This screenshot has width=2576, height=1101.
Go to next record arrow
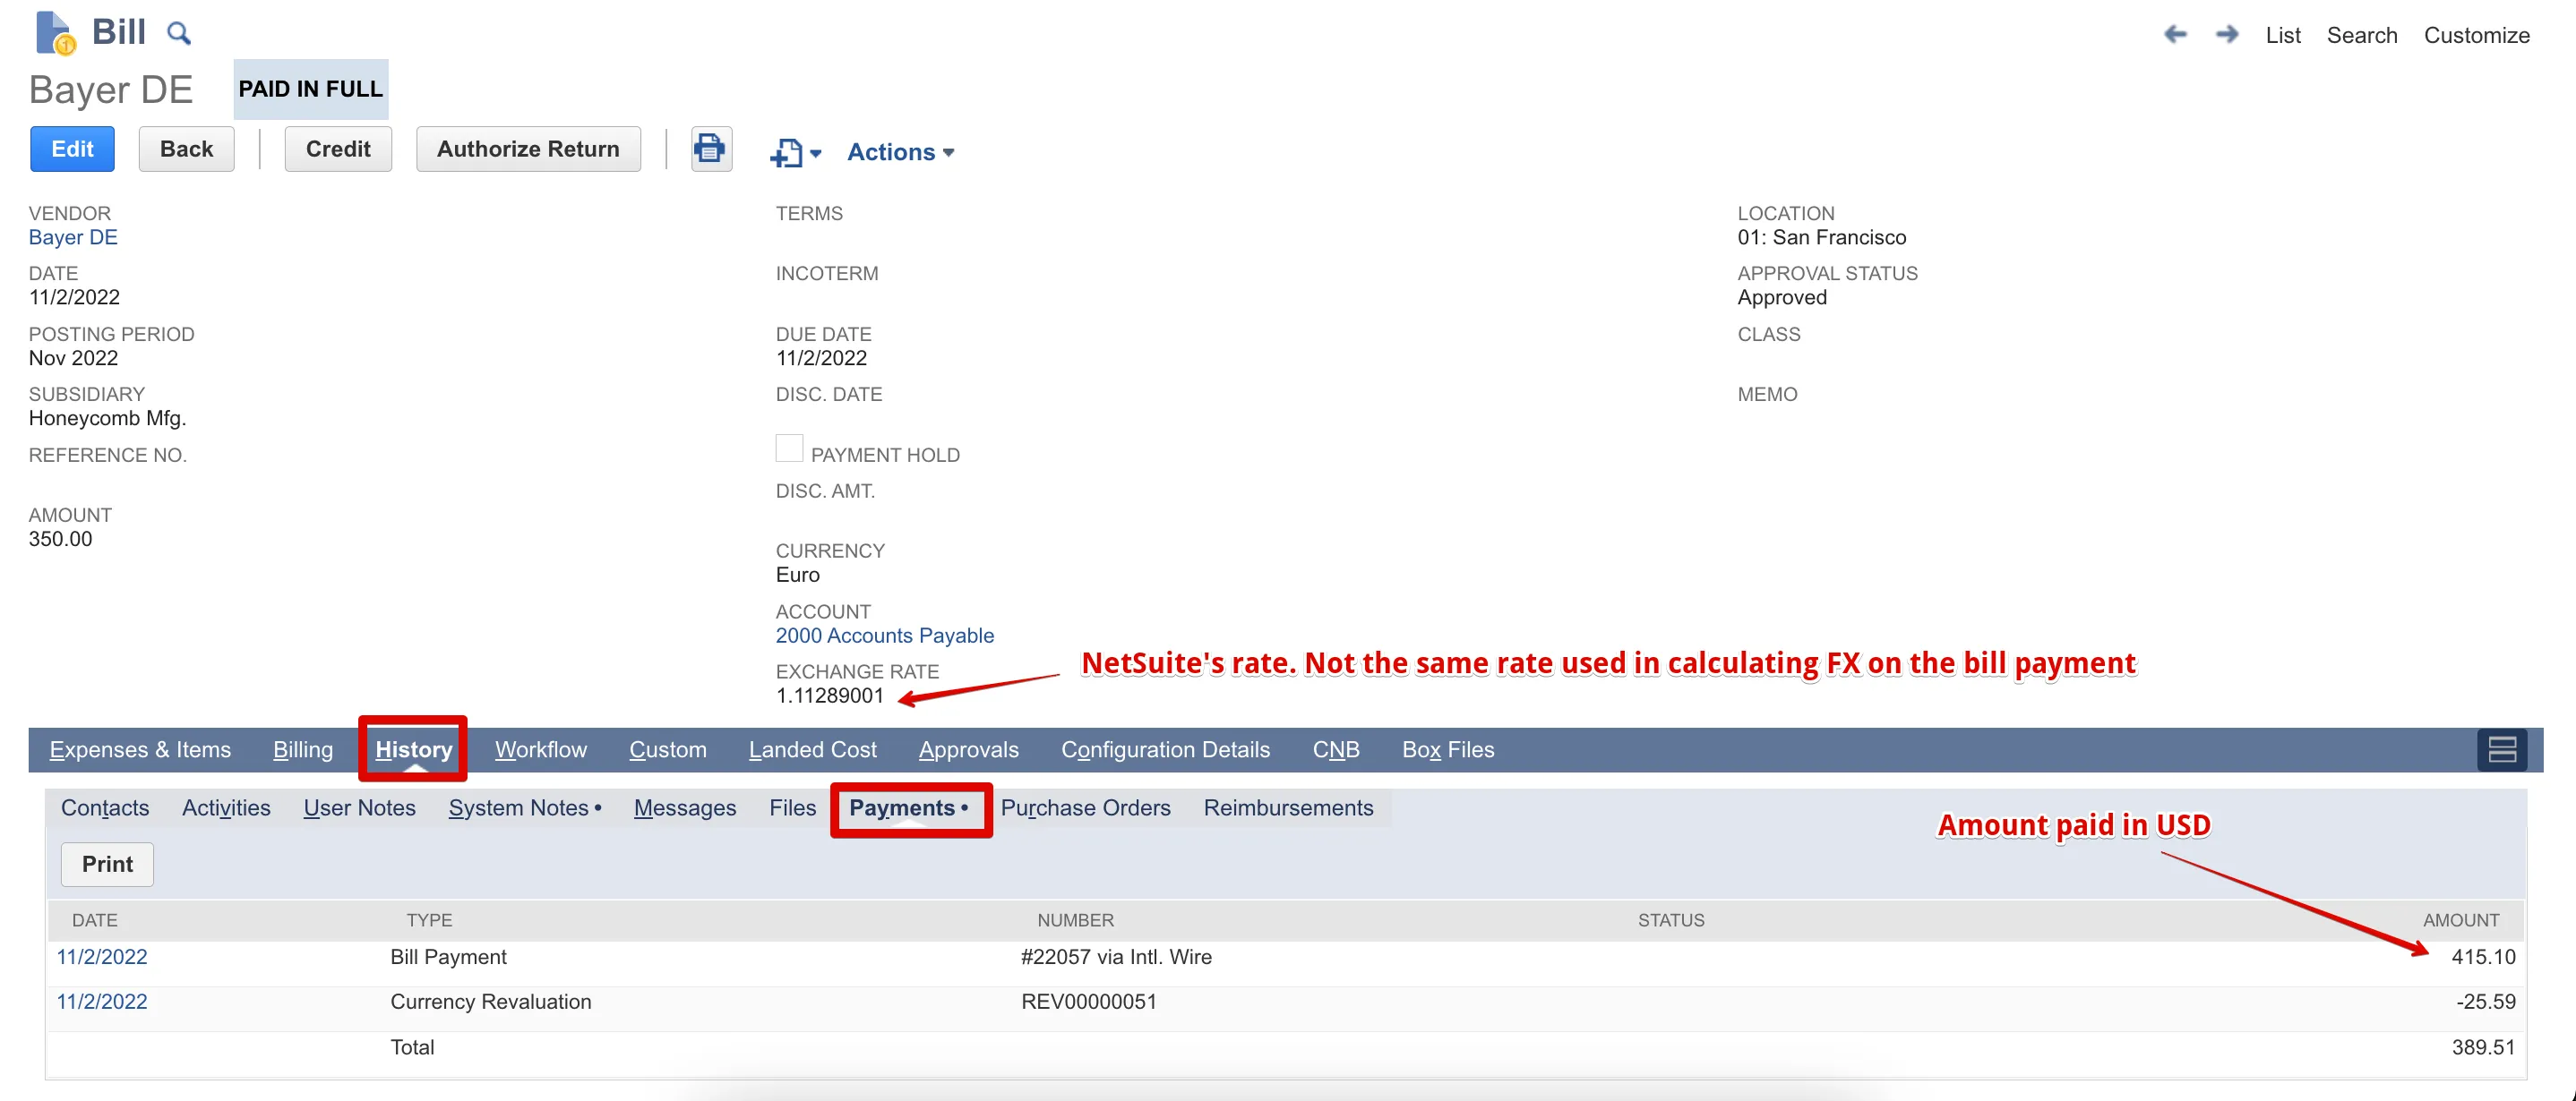pos(2226,35)
